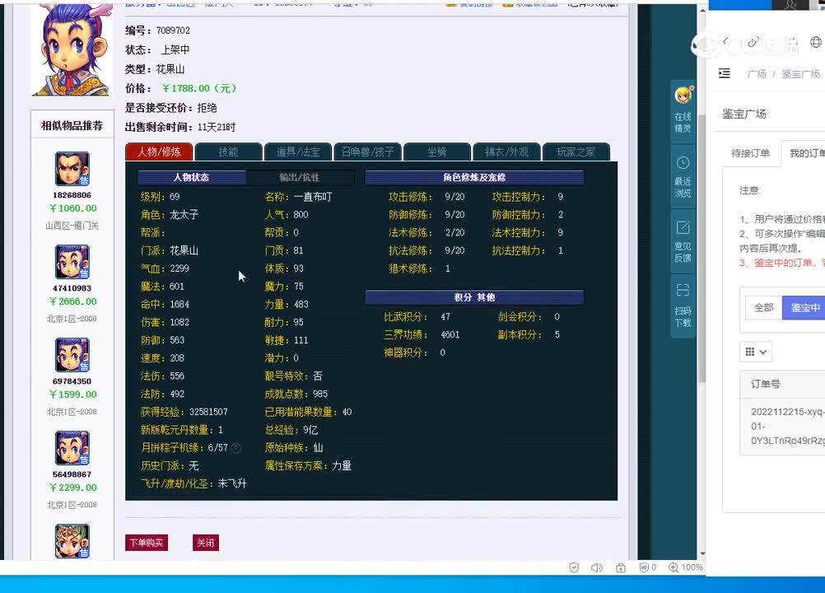Select the 鉴宝中 filter button
Image resolution: width=825 pixels, height=593 pixels.
[x=804, y=308]
